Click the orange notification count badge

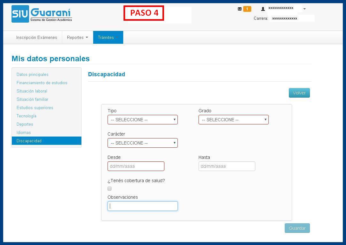[x=247, y=9]
